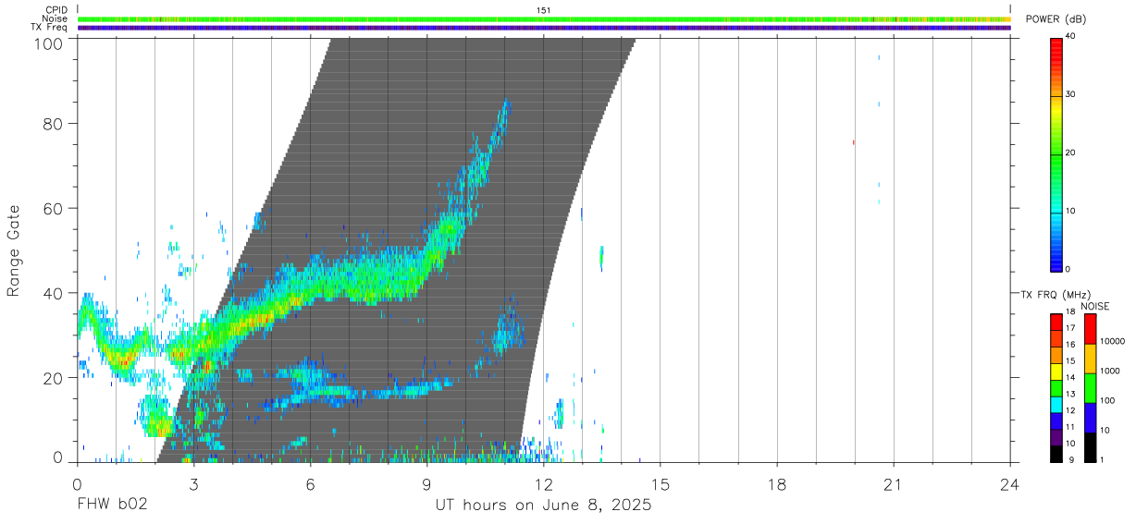
Task: Click the y-axis tick label "20"
Action: [53, 378]
